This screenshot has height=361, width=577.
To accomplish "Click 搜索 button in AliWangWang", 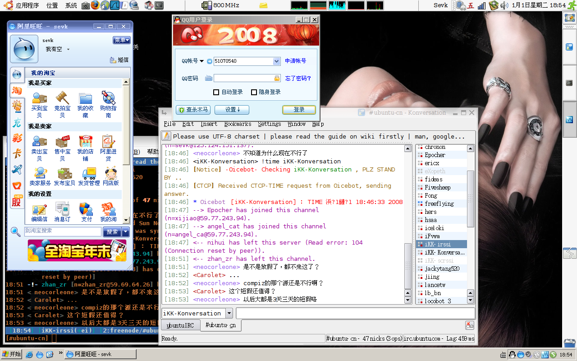I will tap(112, 232).
